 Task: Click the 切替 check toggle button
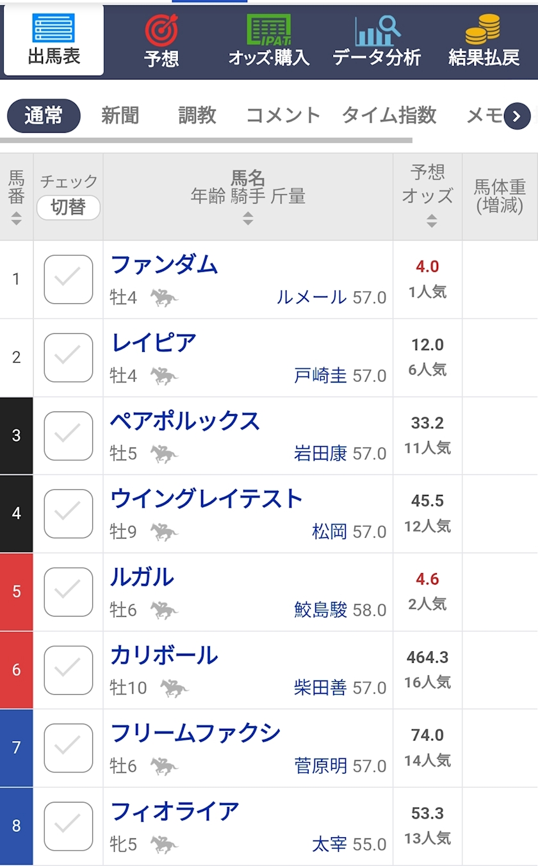click(x=68, y=208)
